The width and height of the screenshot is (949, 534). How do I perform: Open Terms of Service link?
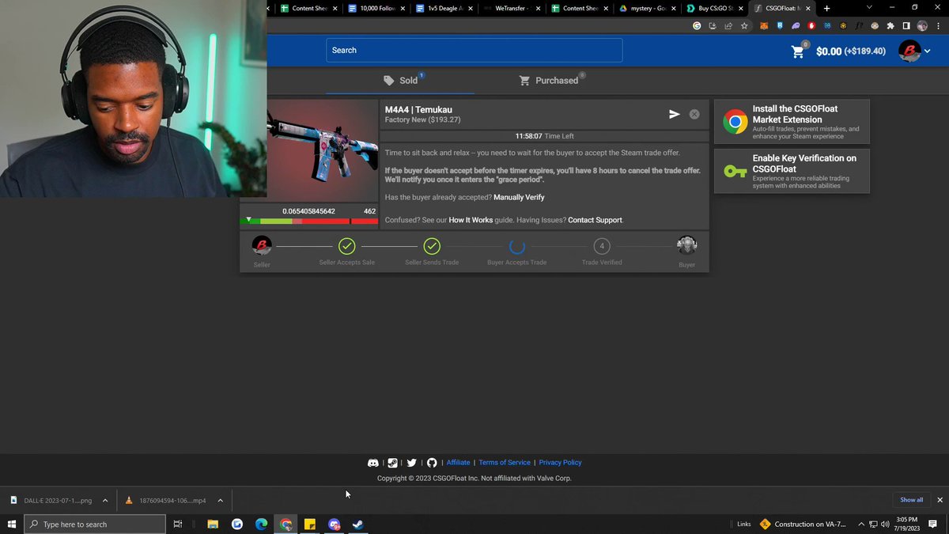click(505, 463)
